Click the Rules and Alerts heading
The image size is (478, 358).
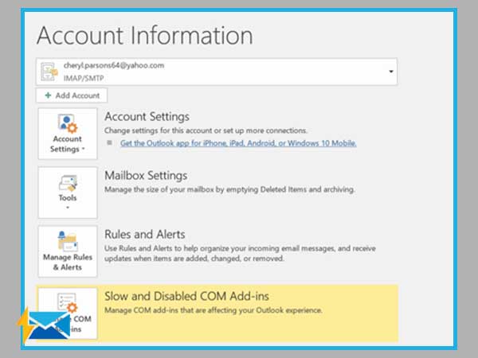coord(145,235)
